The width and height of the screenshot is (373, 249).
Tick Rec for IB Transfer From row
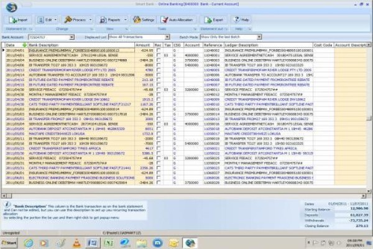[x=159, y=119]
